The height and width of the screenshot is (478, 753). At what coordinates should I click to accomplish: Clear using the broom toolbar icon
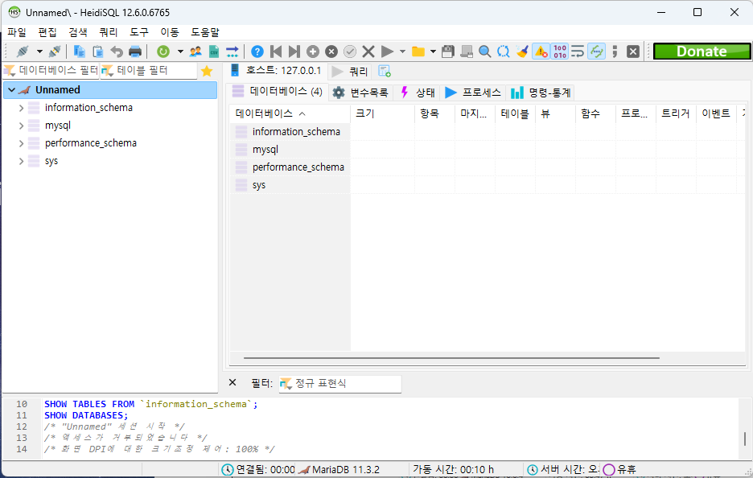pyautogui.click(x=522, y=52)
